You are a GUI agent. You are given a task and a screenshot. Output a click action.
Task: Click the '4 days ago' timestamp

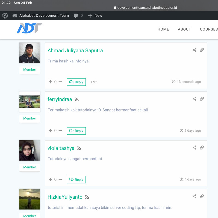(193, 179)
